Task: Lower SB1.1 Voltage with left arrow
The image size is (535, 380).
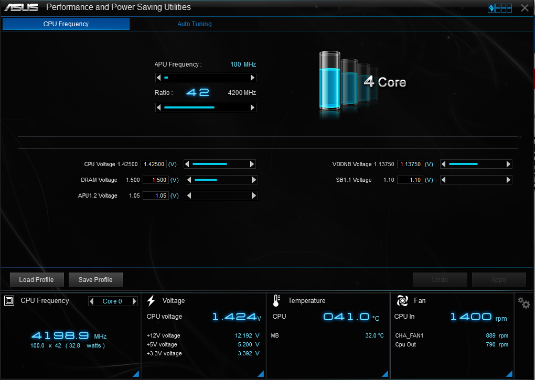Action: (x=443, y=180)
